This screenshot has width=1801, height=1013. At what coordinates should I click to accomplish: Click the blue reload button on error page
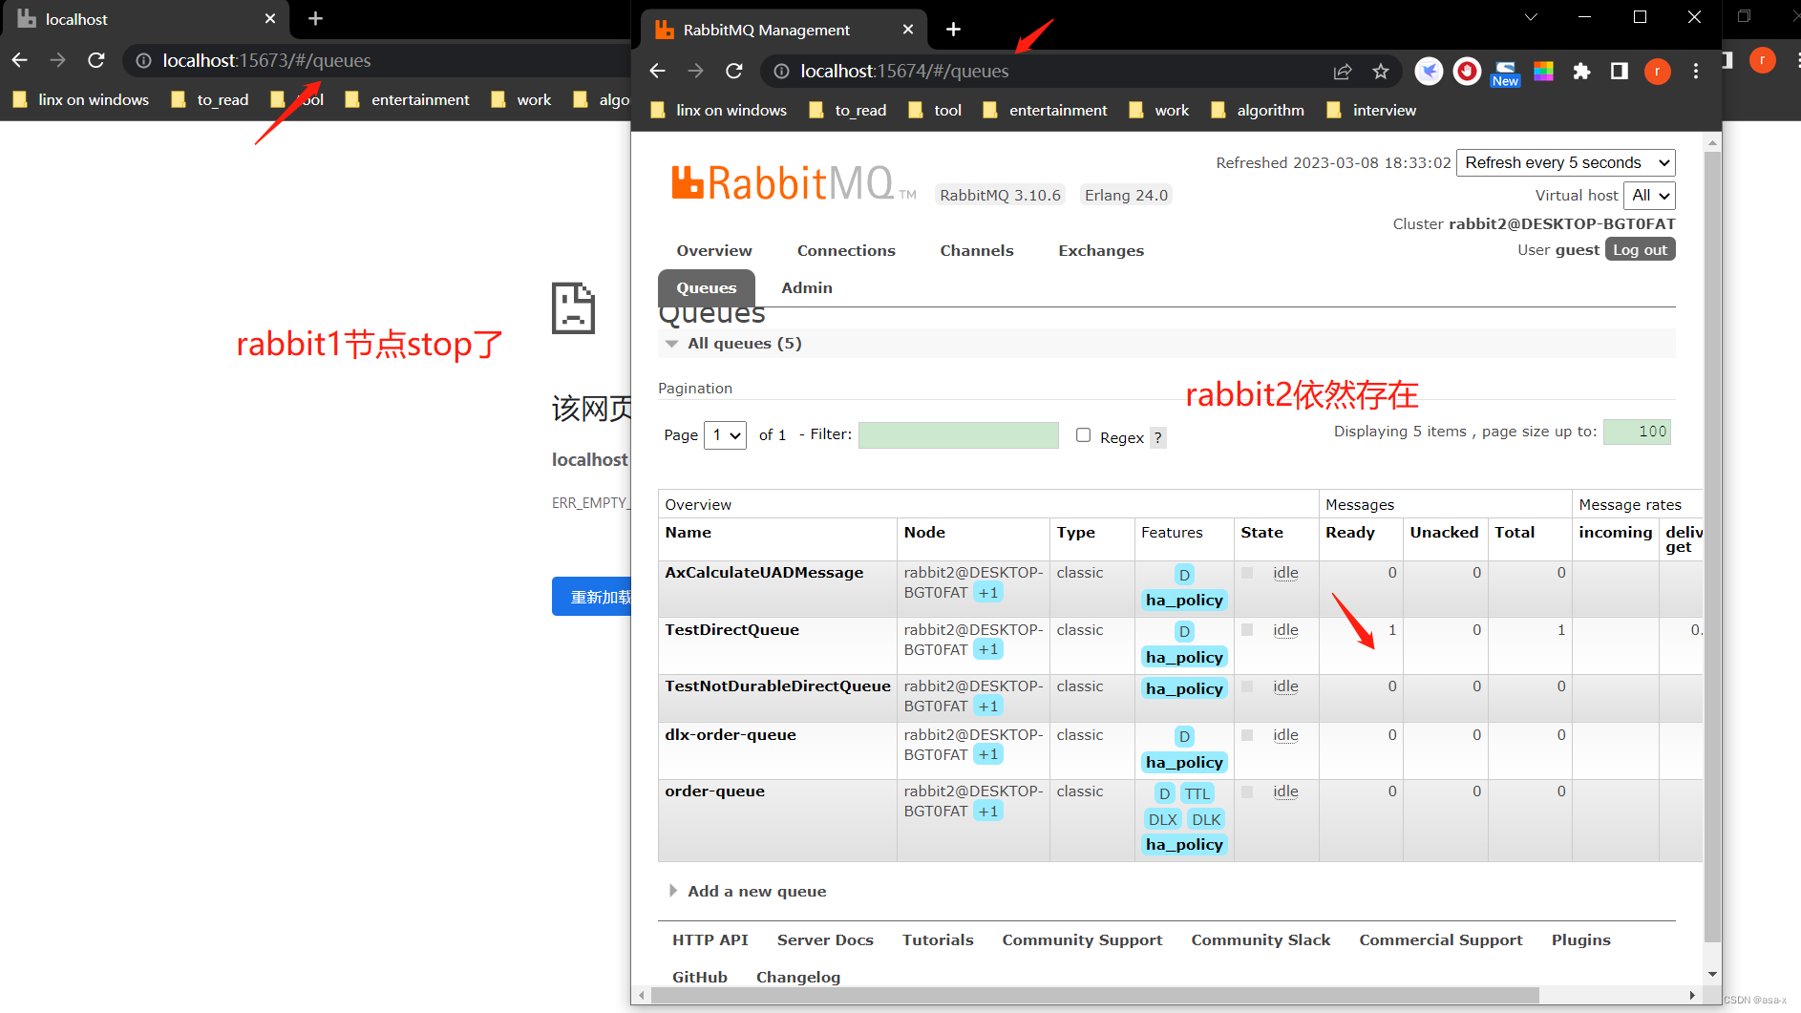(x=592, y=597)
